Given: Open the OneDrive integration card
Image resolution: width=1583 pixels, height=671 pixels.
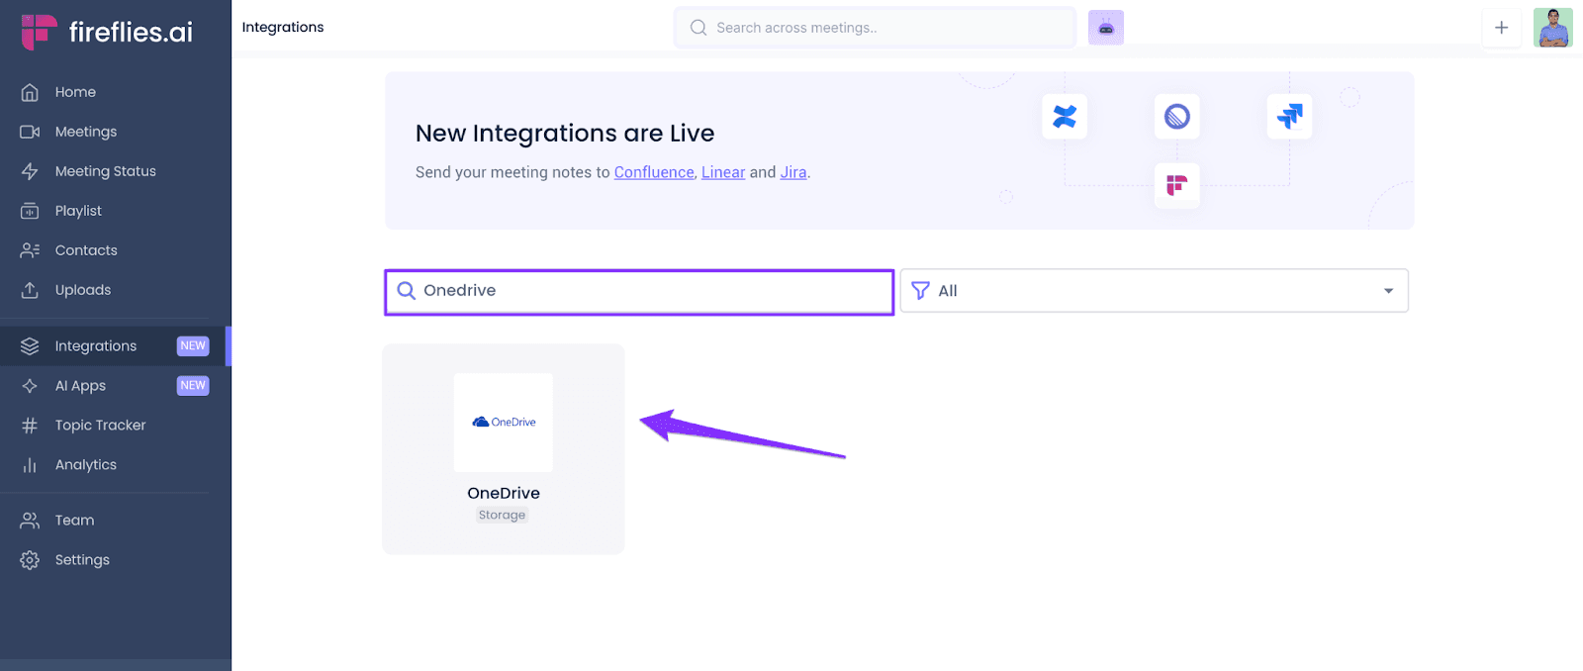Looking at the screenshot, I should (x=504, y=449).
